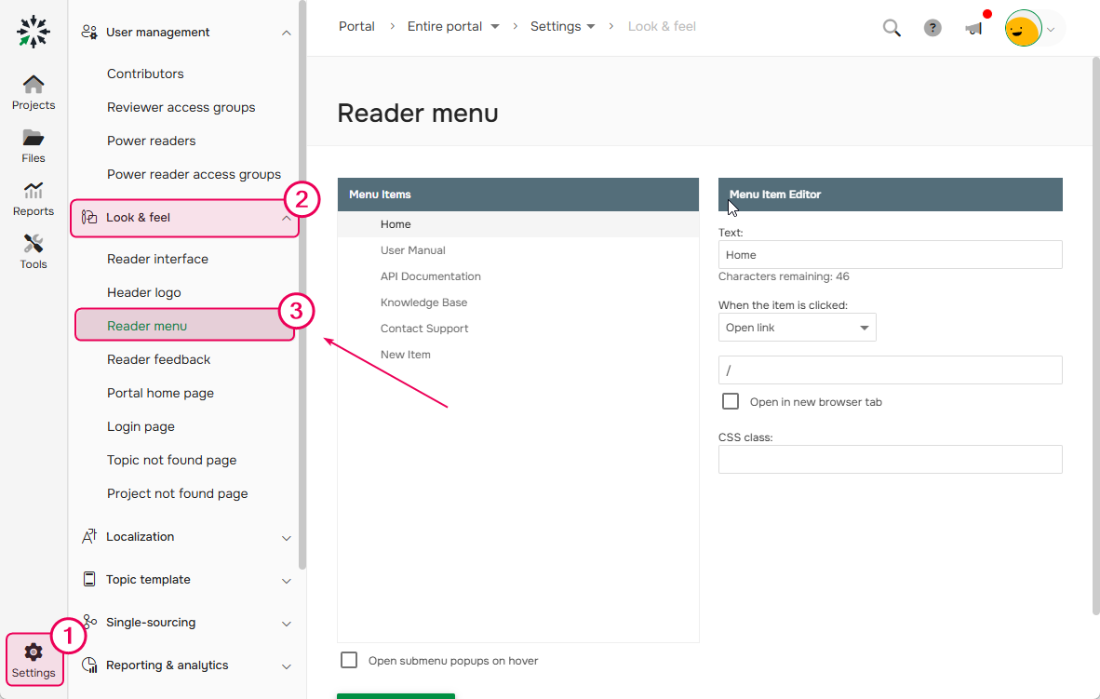1100x699 pixels.
Task: Click the User management icon
Action: click(x=88, y=31)
